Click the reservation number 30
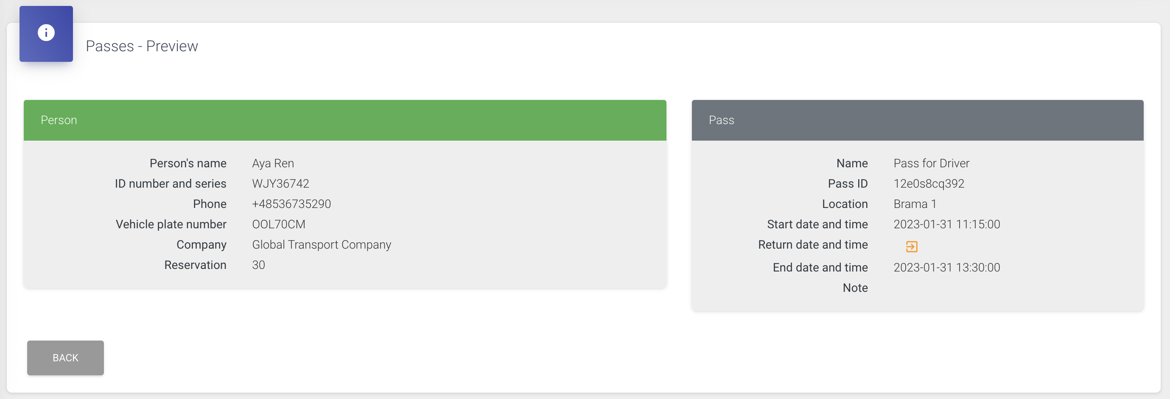This screenshot has width=1170, height=399. [258, 265]
